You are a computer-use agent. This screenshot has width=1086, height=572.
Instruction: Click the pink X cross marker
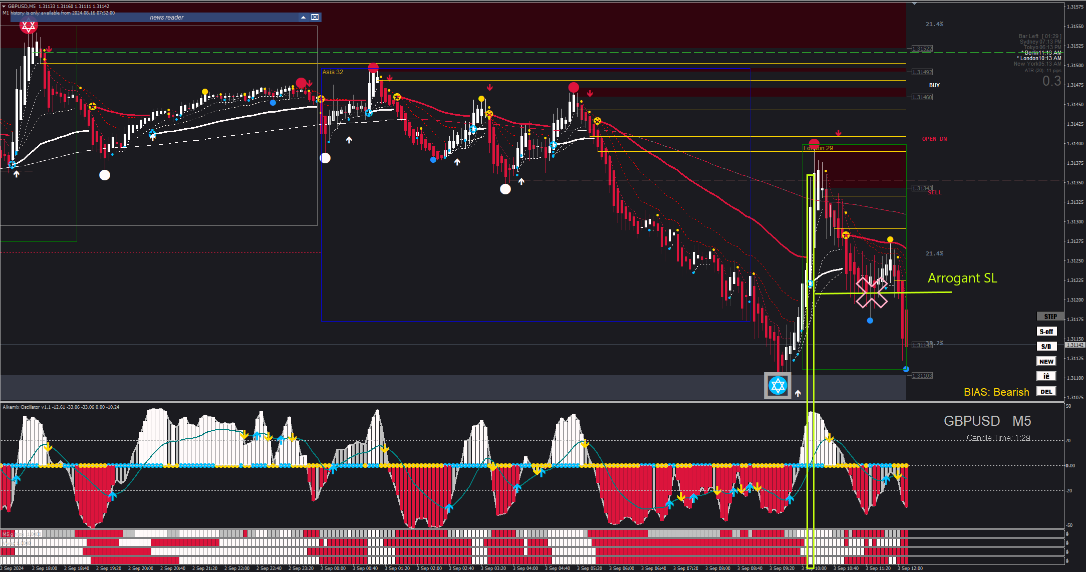[x=872, y=292]
